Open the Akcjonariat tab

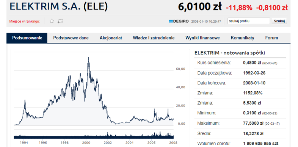(x=111, y=38)
